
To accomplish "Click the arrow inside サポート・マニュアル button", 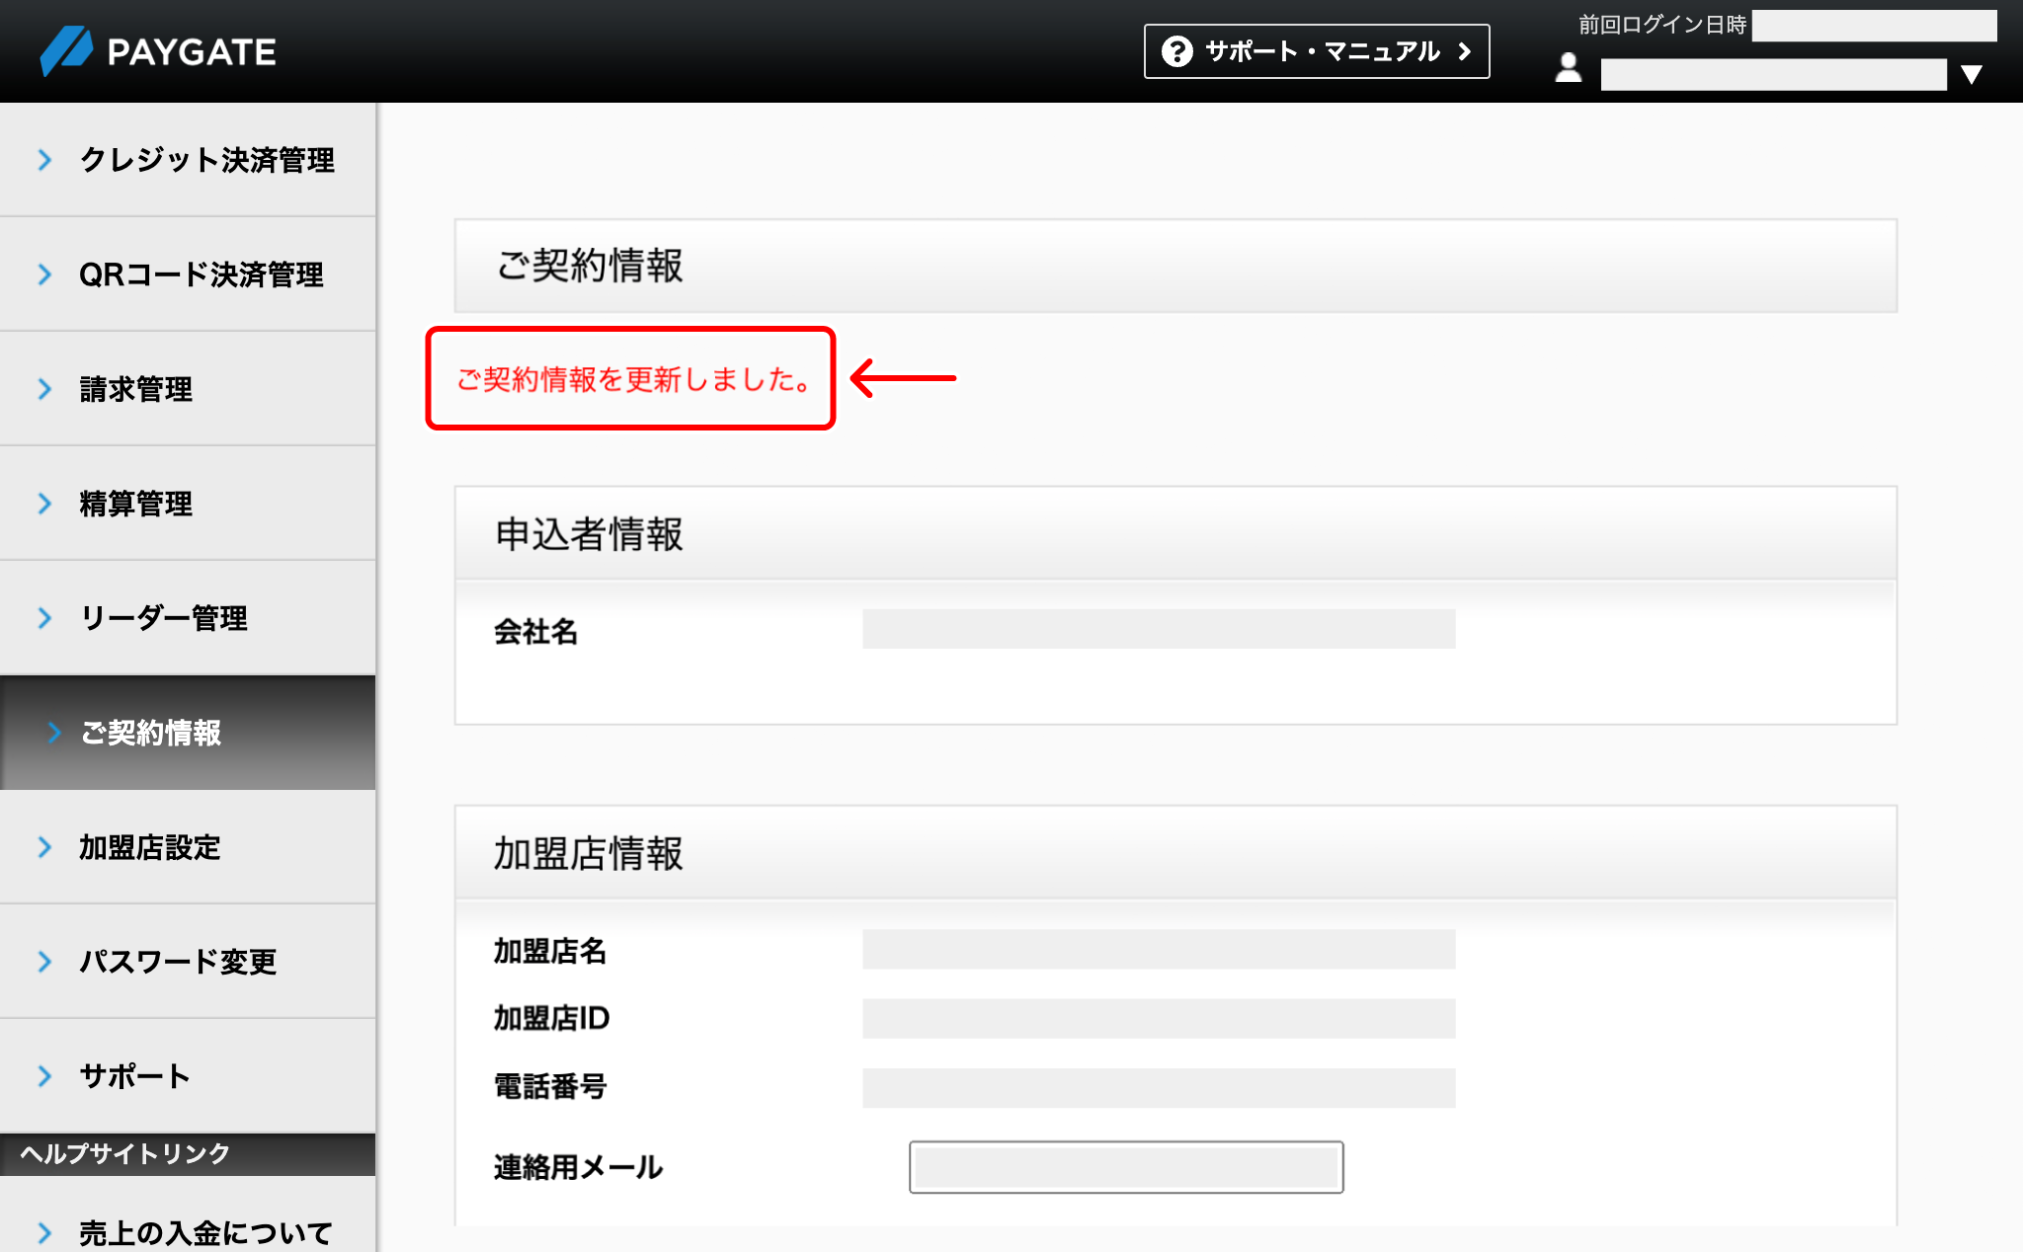I will pos(1465,51).
